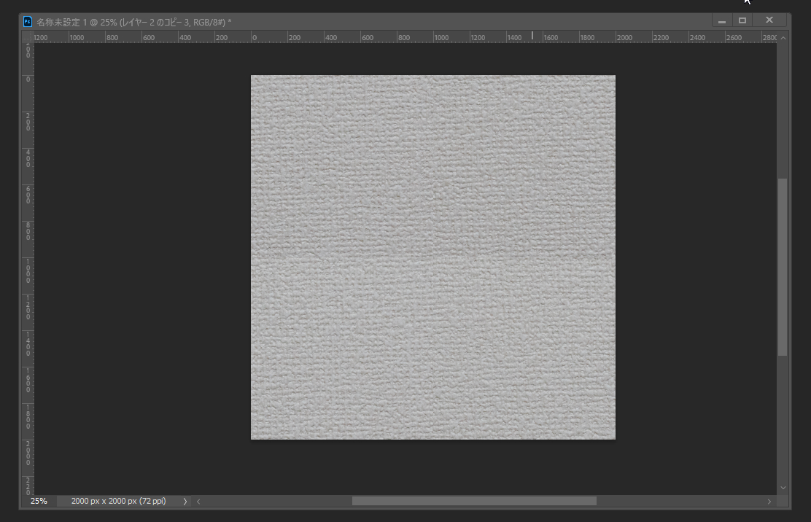Click the zoom percentage field showing 25%

[x=39, y=502]
